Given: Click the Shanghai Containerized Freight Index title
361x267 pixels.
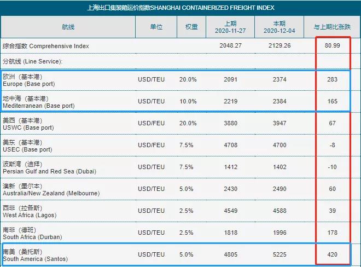Looking at the screenshot, I should coord(180,8).
